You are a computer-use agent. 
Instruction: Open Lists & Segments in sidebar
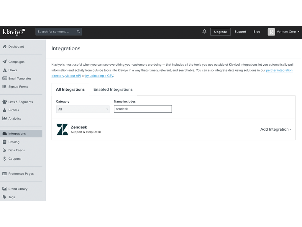pyautogui.click(x=20, y=102)
